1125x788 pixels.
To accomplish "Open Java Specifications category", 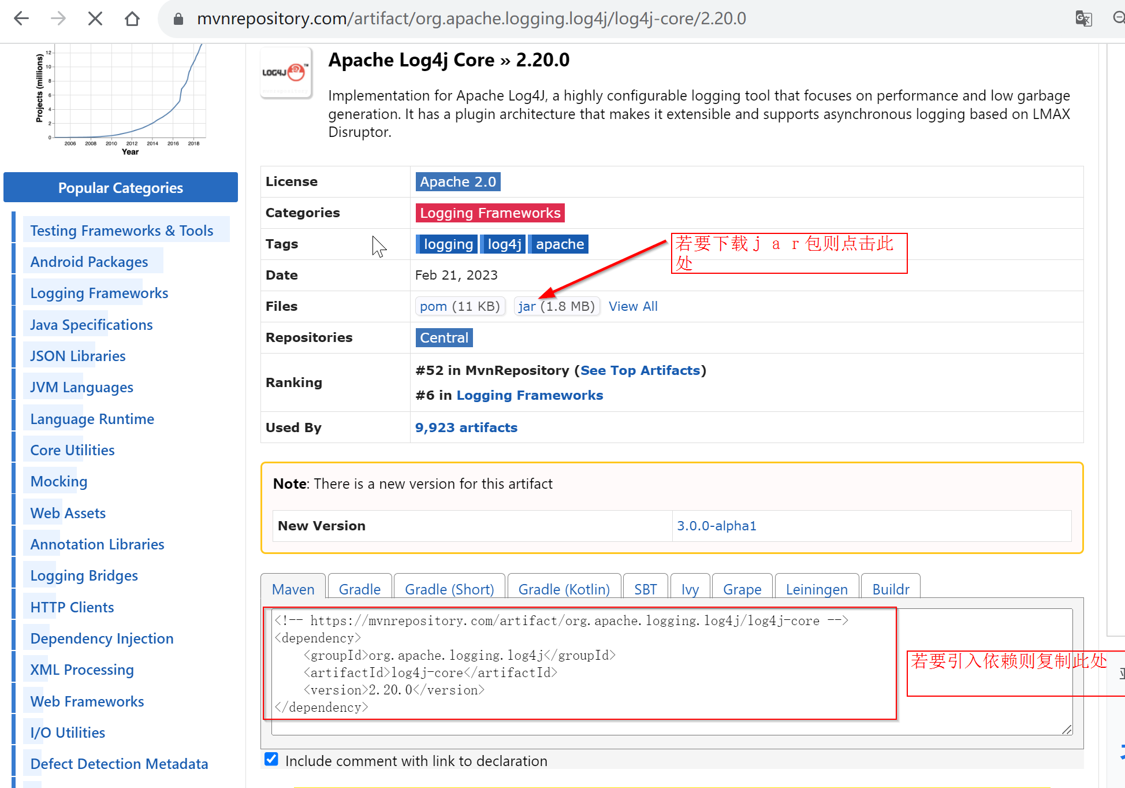I will point(91,325).
